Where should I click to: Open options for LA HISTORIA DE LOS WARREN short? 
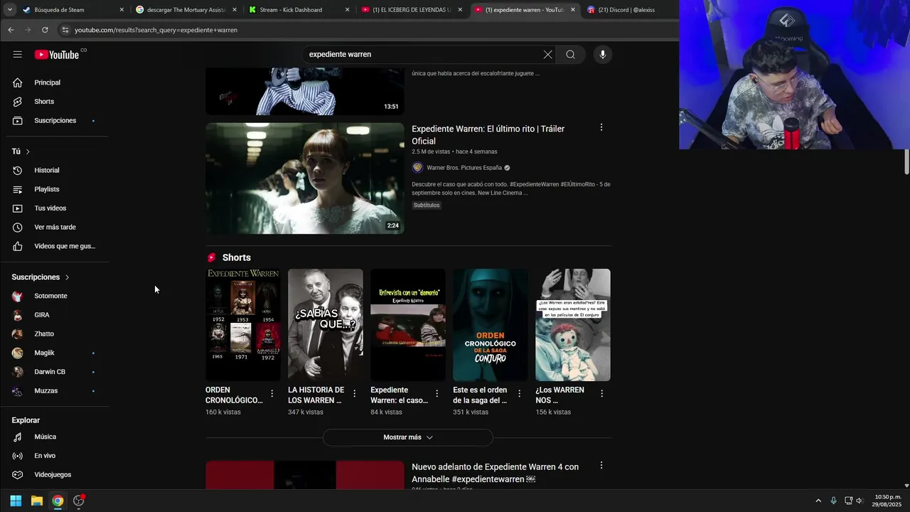pyautogui.click(x=354, y=393)
